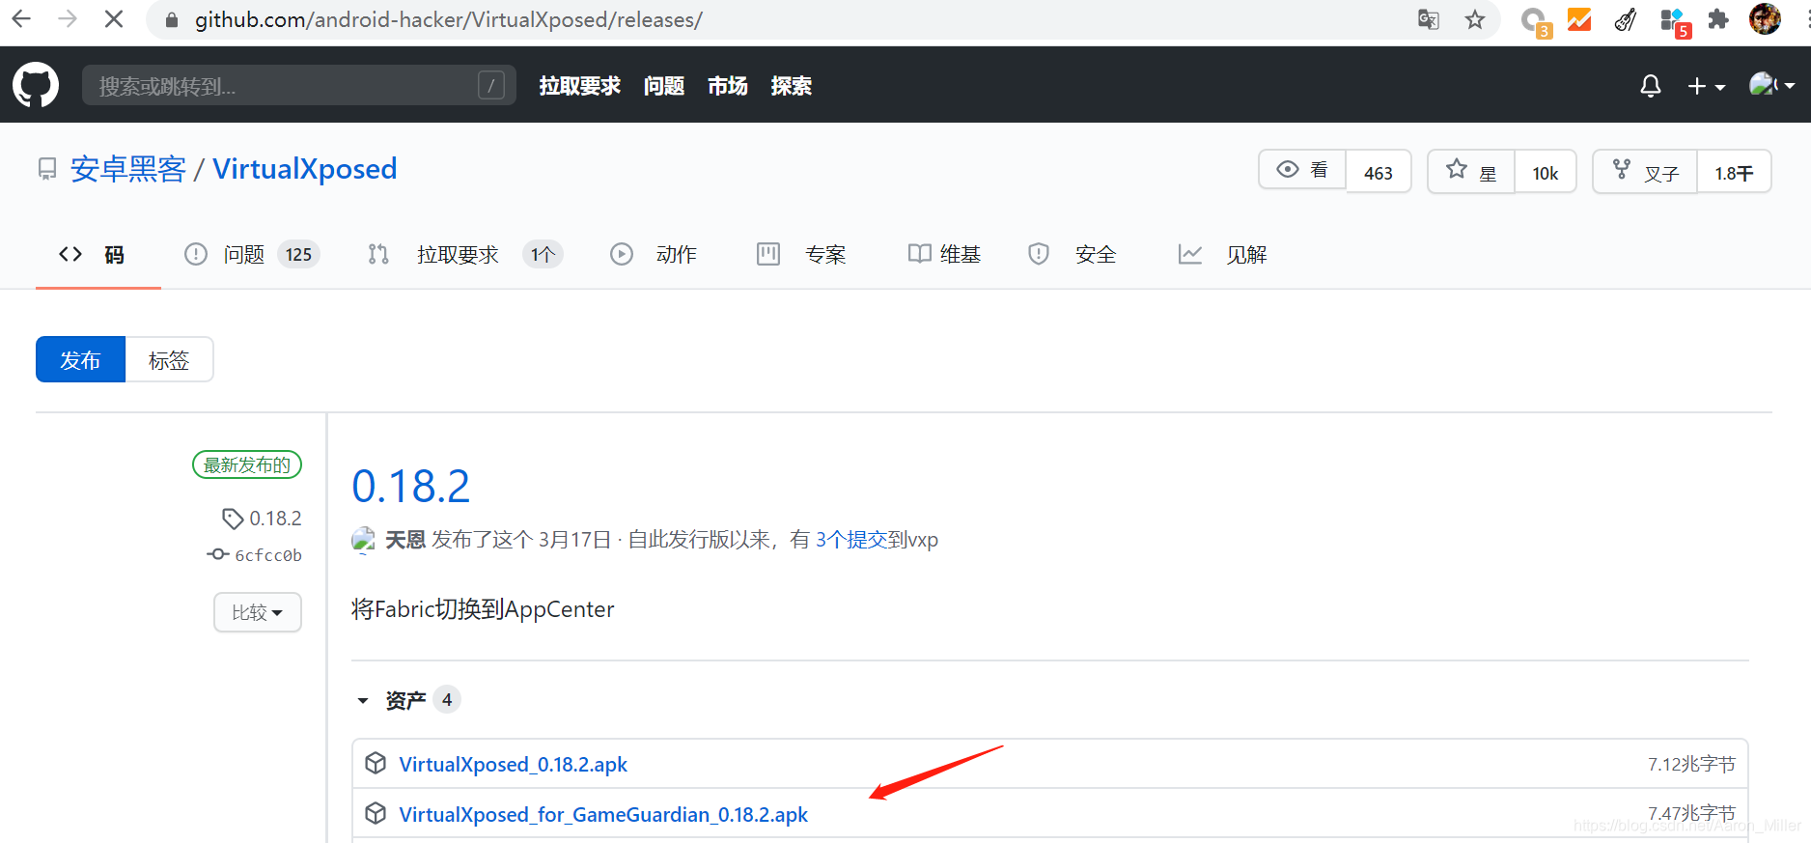Image resolution: width=1811 pixels, height=843 pixels.
Task: Open notifications bell in GitHub header
Action: tap(1651, 86)
